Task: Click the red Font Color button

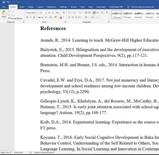Action: pyautogui.click(x=61, y=17)
